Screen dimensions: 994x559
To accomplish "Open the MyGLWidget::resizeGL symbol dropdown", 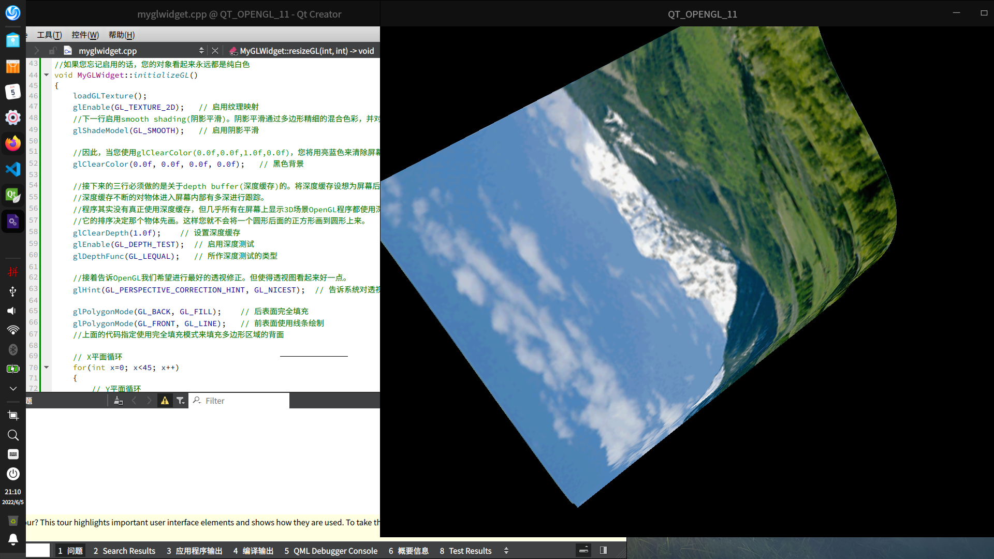I will [306, 51].
